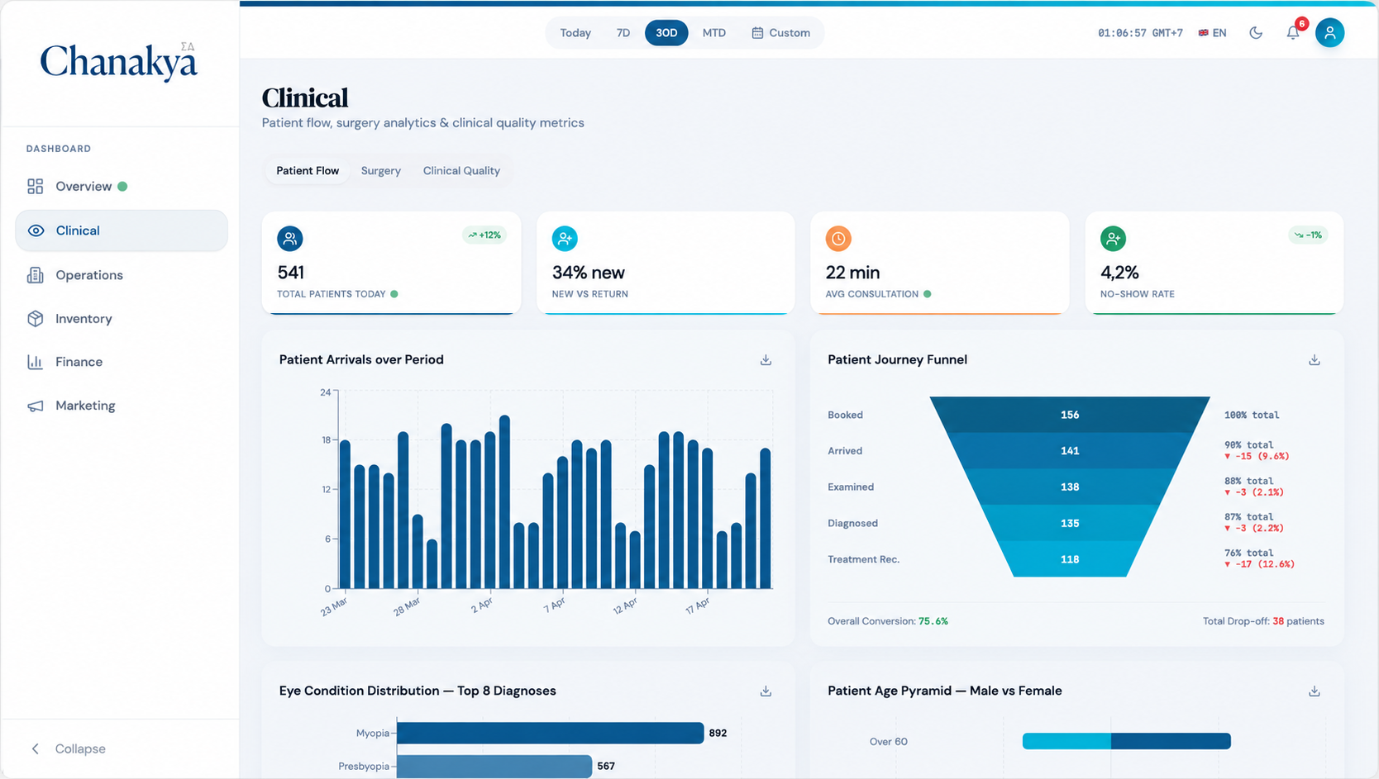Click the +12% trend badge
This screenshot has width=1379, height=779.
pos(484,235)
